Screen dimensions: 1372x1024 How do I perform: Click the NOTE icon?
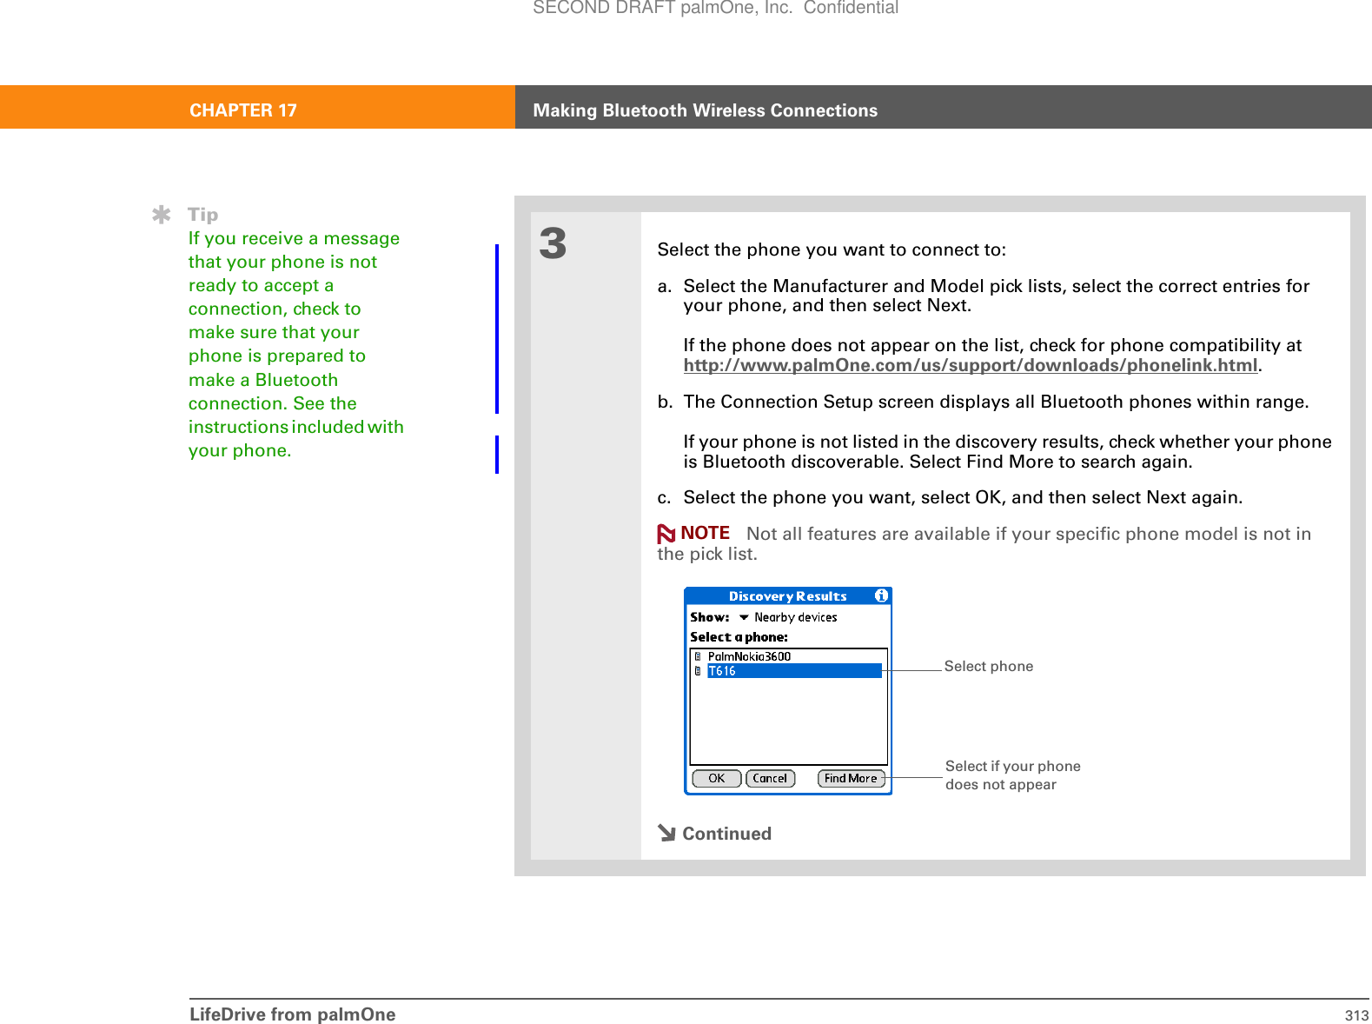(x=666, y=534)
